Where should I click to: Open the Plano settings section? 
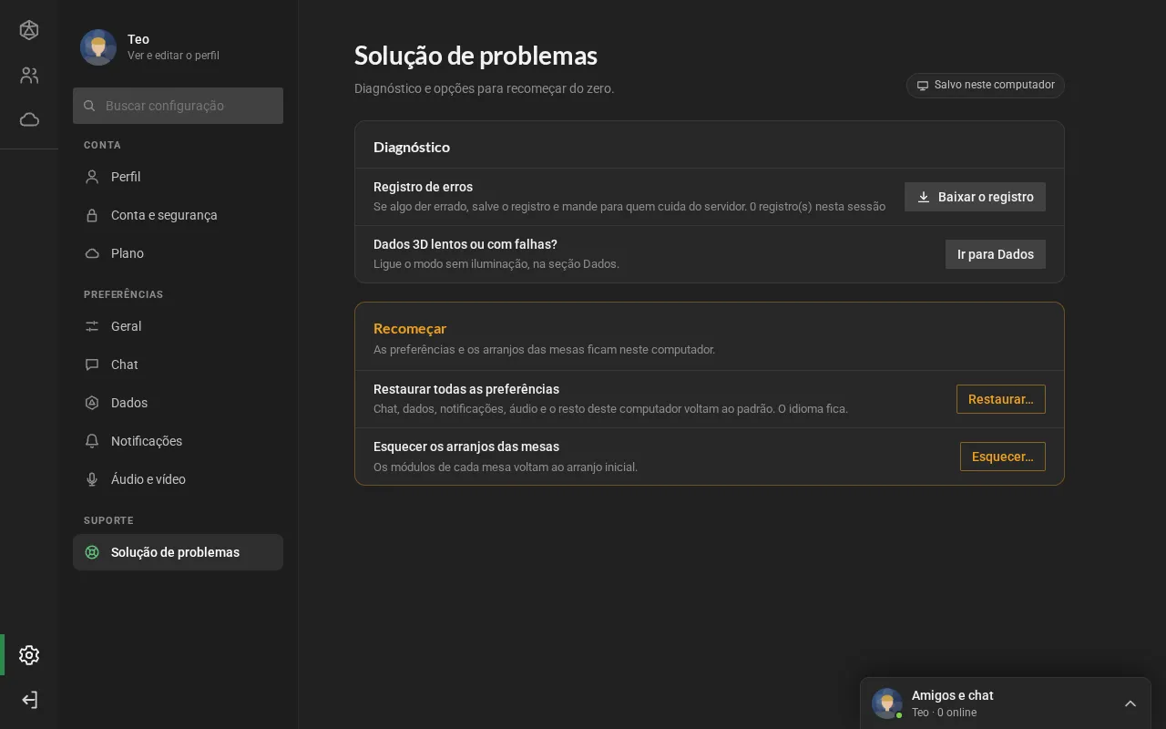point(178,253)
